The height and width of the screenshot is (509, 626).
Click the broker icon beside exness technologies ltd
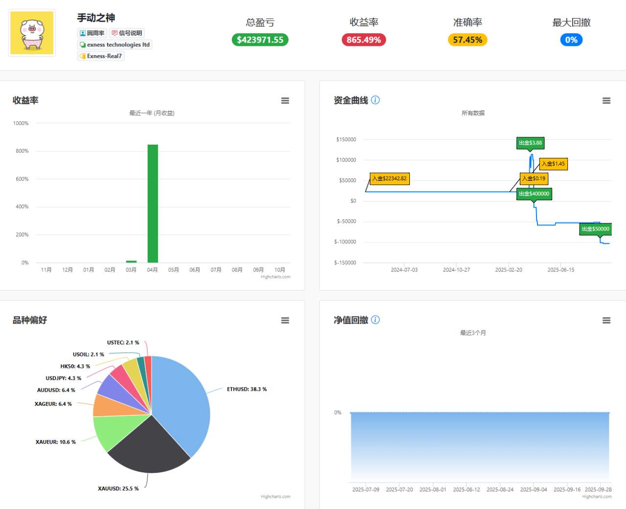tap(82, 44)
